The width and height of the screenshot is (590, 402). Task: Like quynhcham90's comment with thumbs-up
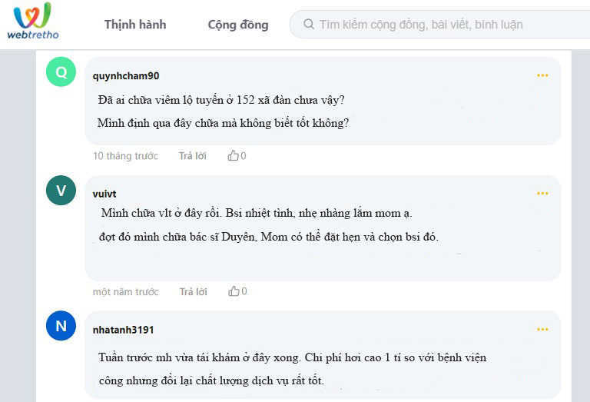click(234, 155)
